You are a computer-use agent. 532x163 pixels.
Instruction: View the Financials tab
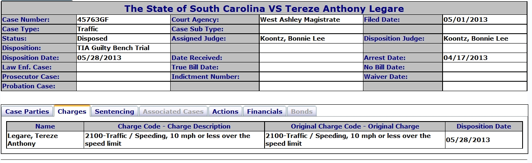tap(265, 111)
